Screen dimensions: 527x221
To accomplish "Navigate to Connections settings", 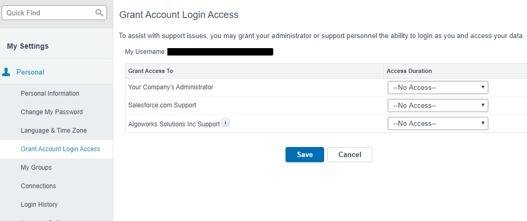I will tap(38, 186).
